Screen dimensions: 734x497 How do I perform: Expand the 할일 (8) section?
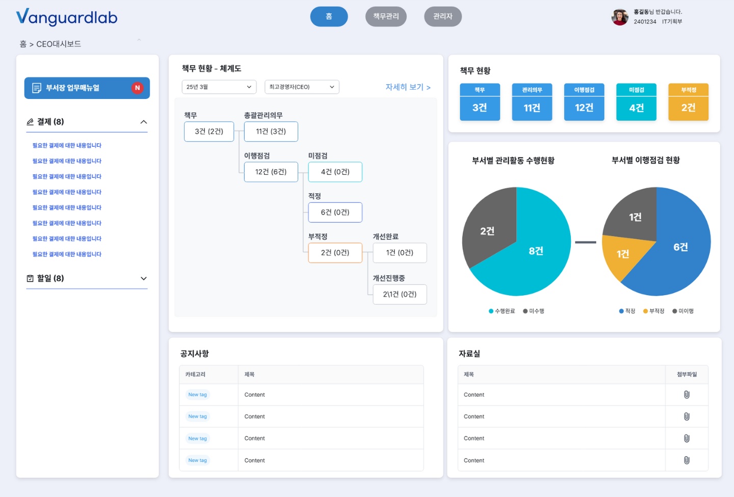[144, 278]
